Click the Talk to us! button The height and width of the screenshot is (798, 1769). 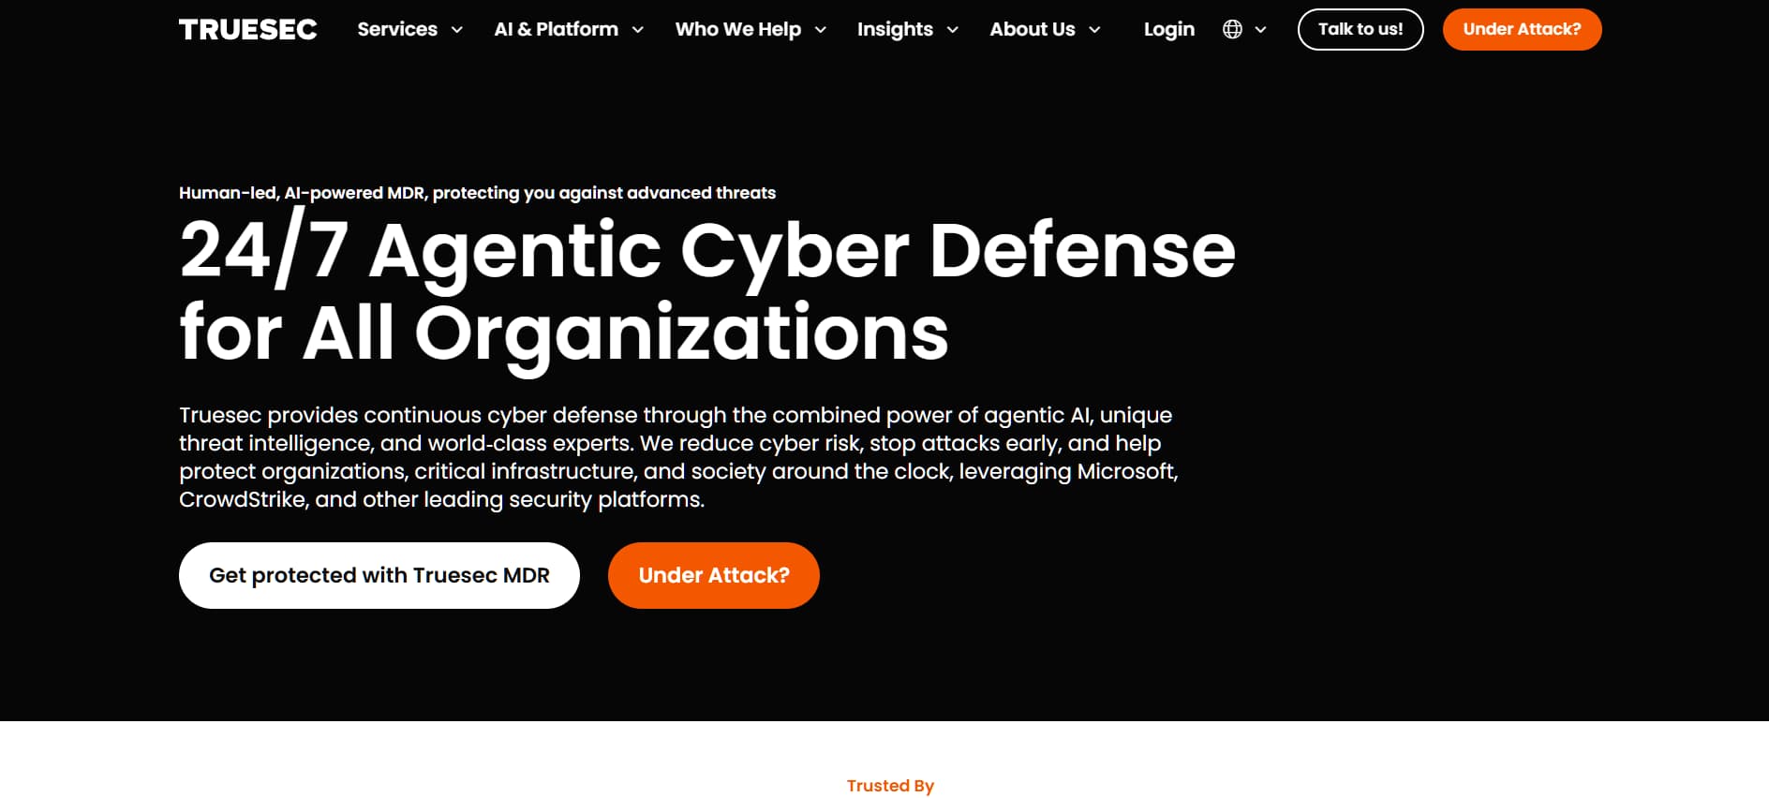click(1360, 29)
